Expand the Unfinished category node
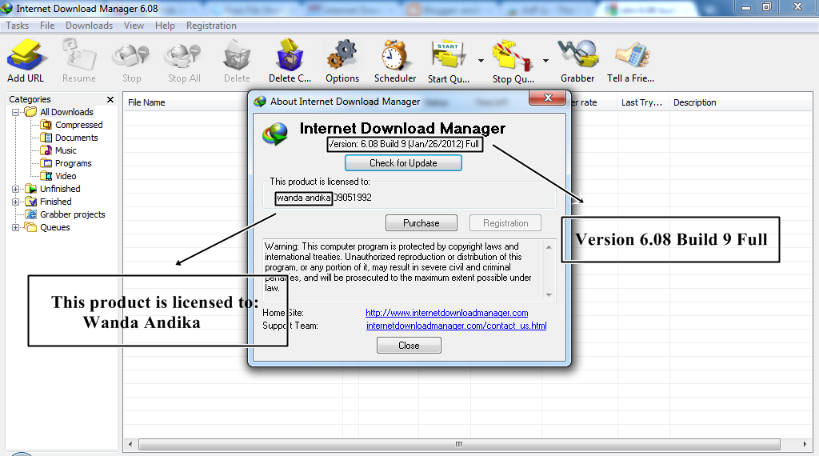 click(16, 189)
